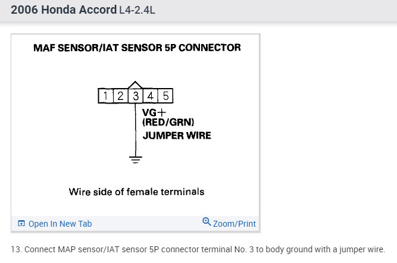Click the connector locking tab triangle above terminal 3
Image resolution: width=397 pixels, height=263 pixels.
pos(135,85)
